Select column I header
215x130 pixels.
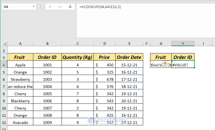click(203, 44)
